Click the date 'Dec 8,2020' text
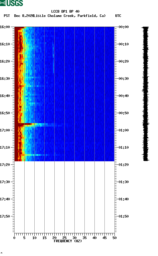Screen dimensions: 158x256 click(24, 16)
